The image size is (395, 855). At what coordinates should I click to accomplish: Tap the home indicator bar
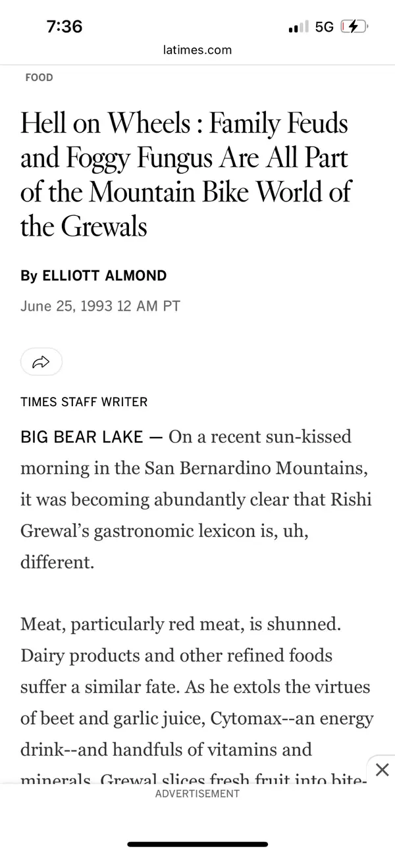pyautogui.click(x=197, y=844)
